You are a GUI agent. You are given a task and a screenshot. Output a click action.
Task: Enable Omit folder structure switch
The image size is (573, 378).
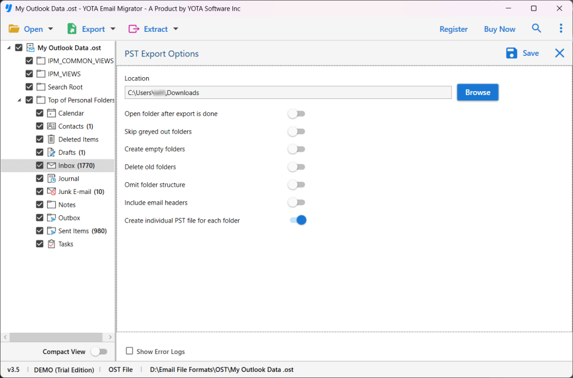click(x=297, y=185)
